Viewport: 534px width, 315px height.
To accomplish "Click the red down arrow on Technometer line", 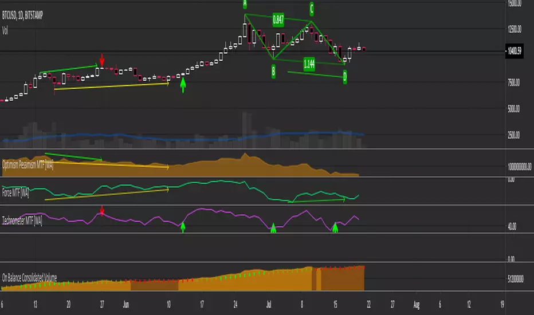I will coord(102,210).
